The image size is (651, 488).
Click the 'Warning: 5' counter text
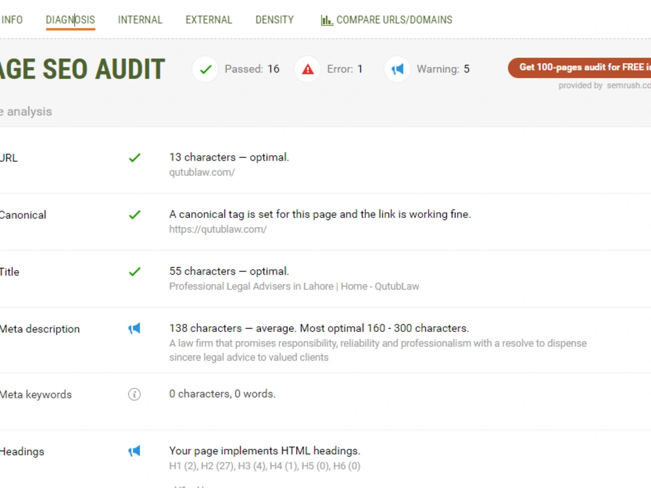[443, 69]
